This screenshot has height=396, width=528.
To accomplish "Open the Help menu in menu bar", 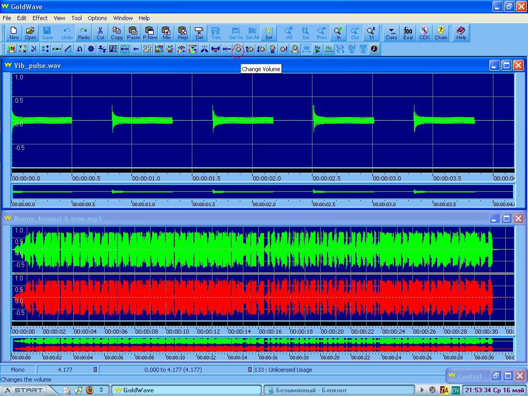I will [x=144, y=18].
